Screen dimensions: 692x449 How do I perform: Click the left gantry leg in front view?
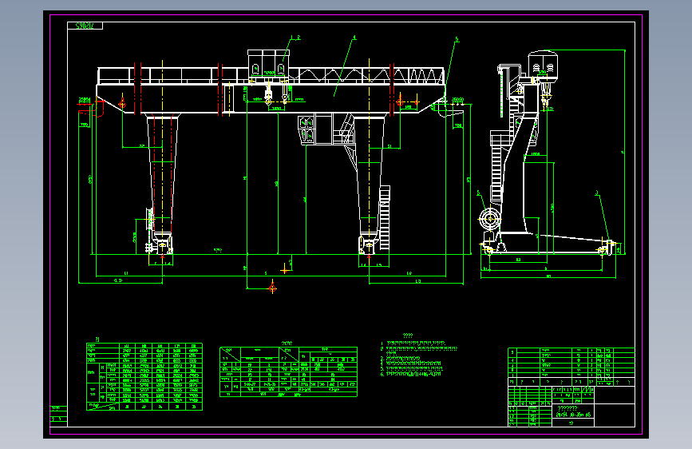[x=162, y=174]
